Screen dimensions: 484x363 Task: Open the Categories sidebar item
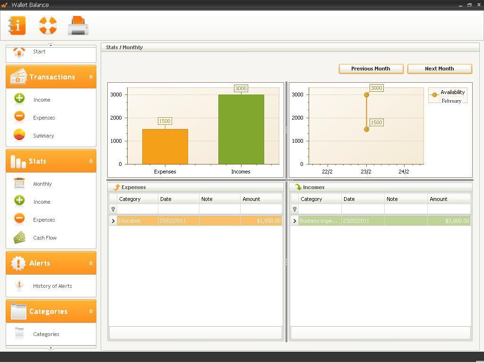(x=46, y=334)
